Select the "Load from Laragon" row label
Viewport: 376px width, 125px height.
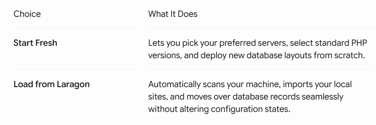[52, 84]
